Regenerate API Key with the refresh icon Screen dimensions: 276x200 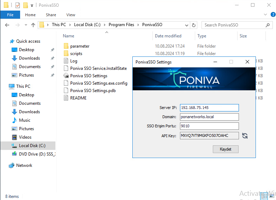click(245, 135)
